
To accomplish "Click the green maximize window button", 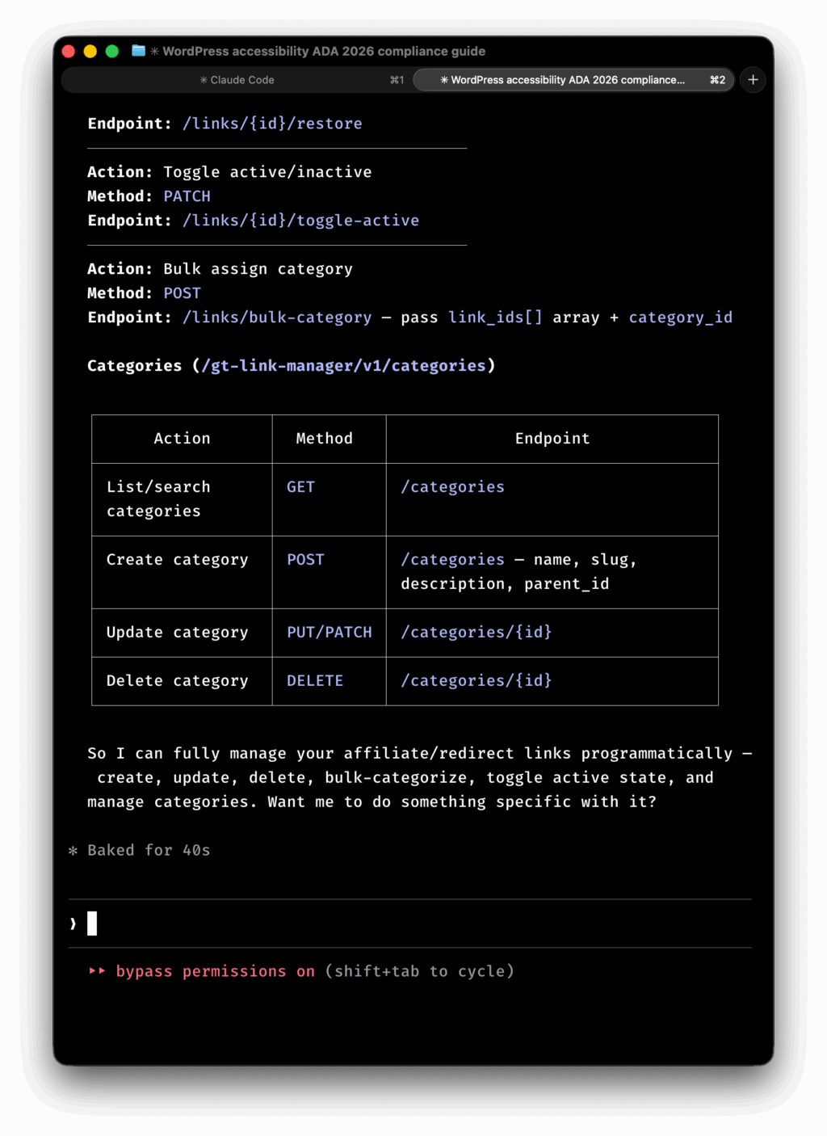I will [x=112, y=52].
